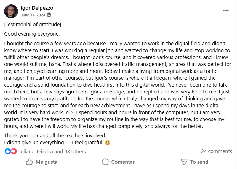Open the Igor Delpezzo author name link
Screen dimensions: 237x169
[x=37, y=8]
